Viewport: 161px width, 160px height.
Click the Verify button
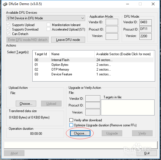[x=142, y=133]
